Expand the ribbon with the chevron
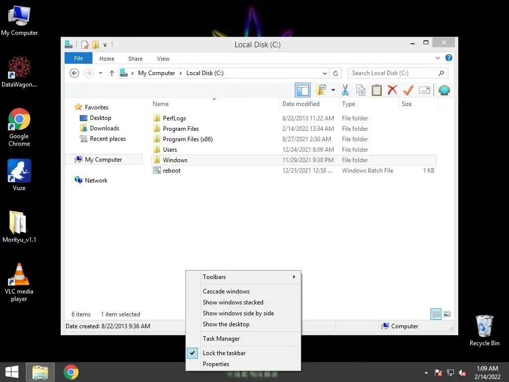This screenshot has width=509, height=382. click(x=437, y=58)
